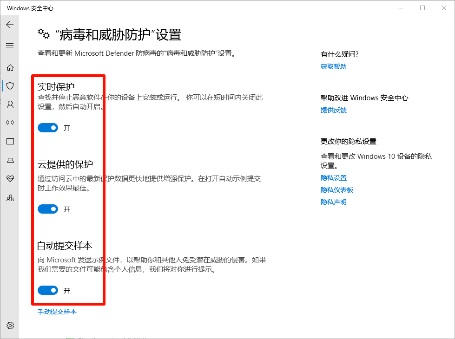Disable 实时保护 (real-time protection) switch
455x339 pixels.
[x=48, y=128]
